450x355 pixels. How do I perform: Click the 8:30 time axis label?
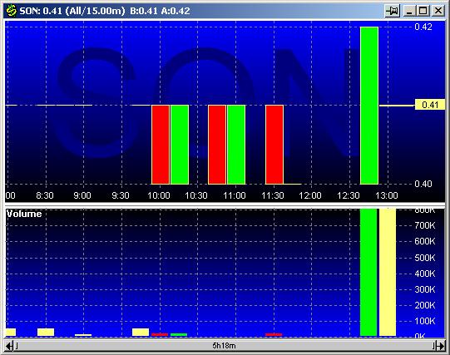click(45, 195)
